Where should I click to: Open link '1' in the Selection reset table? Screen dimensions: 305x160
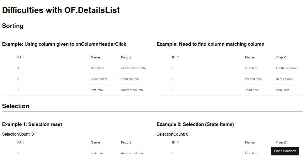[18, 153]
